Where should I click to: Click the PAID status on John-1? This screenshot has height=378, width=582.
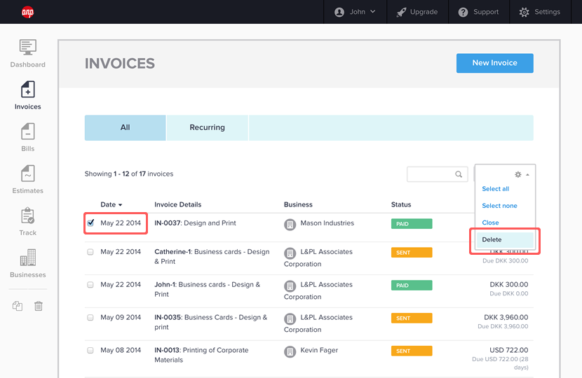tap(412, 286)
